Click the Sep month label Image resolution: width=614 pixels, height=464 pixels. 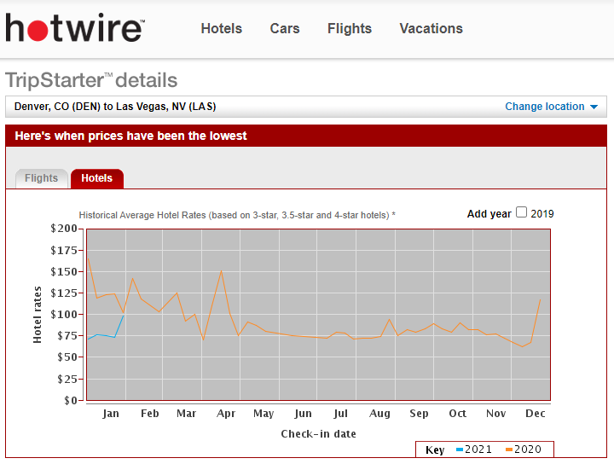click(419, 414)
